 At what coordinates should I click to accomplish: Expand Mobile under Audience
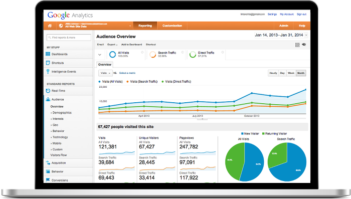pyautogui.click(x=56, y=143)
